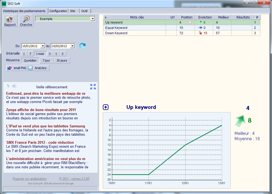The image size is (272, 194).
Task: Open the Outil tab
Action: click(x=85, y=11)
